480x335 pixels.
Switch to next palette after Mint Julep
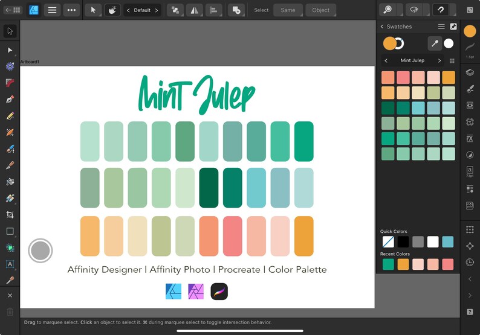click(439, 60)
